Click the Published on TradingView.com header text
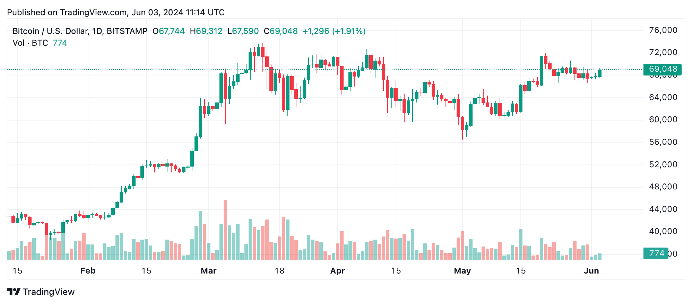692x304 pixels. tap(116, 12)
